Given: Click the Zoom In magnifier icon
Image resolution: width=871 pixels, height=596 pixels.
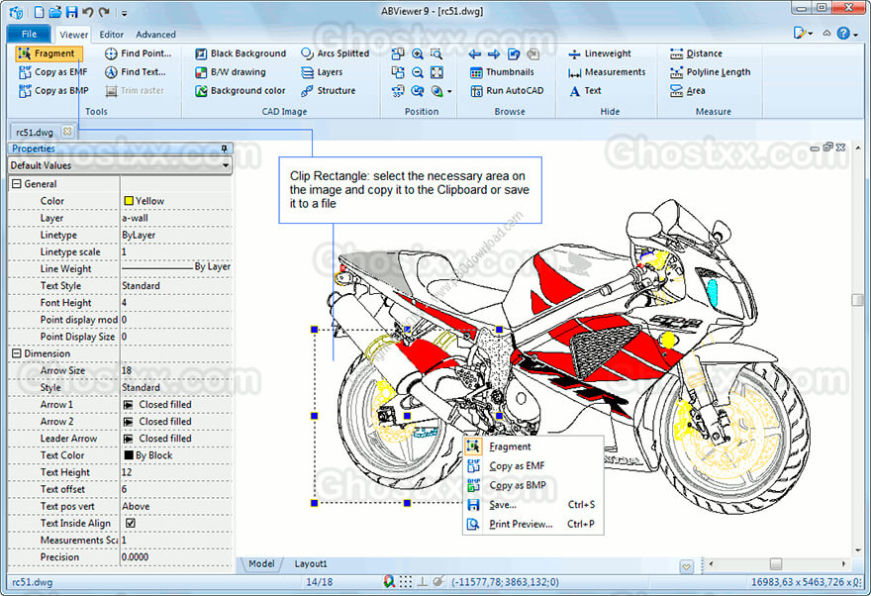Looking at the screenshot, I should click(417, 53).
